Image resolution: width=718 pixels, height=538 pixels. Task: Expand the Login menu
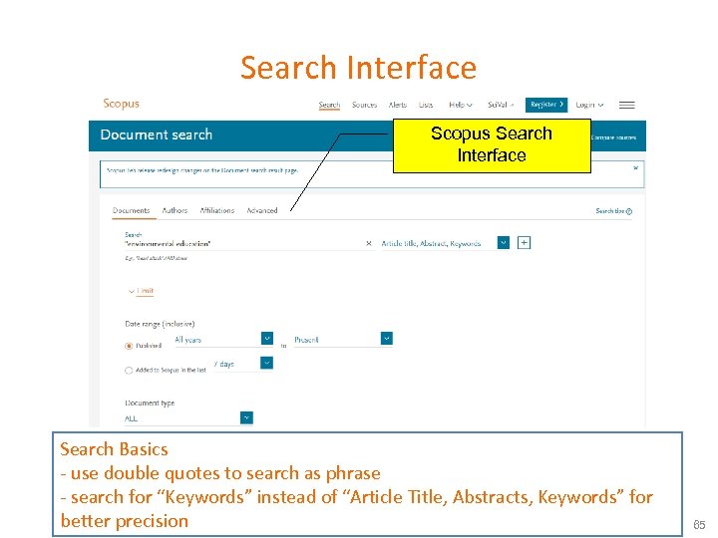click(x=589, y=105)
